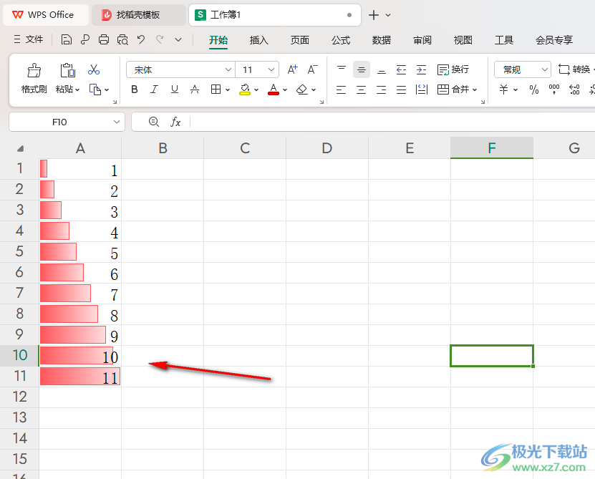Open the insert function fx icon
Screen dimensions: 595x479
tap(175, 122)
